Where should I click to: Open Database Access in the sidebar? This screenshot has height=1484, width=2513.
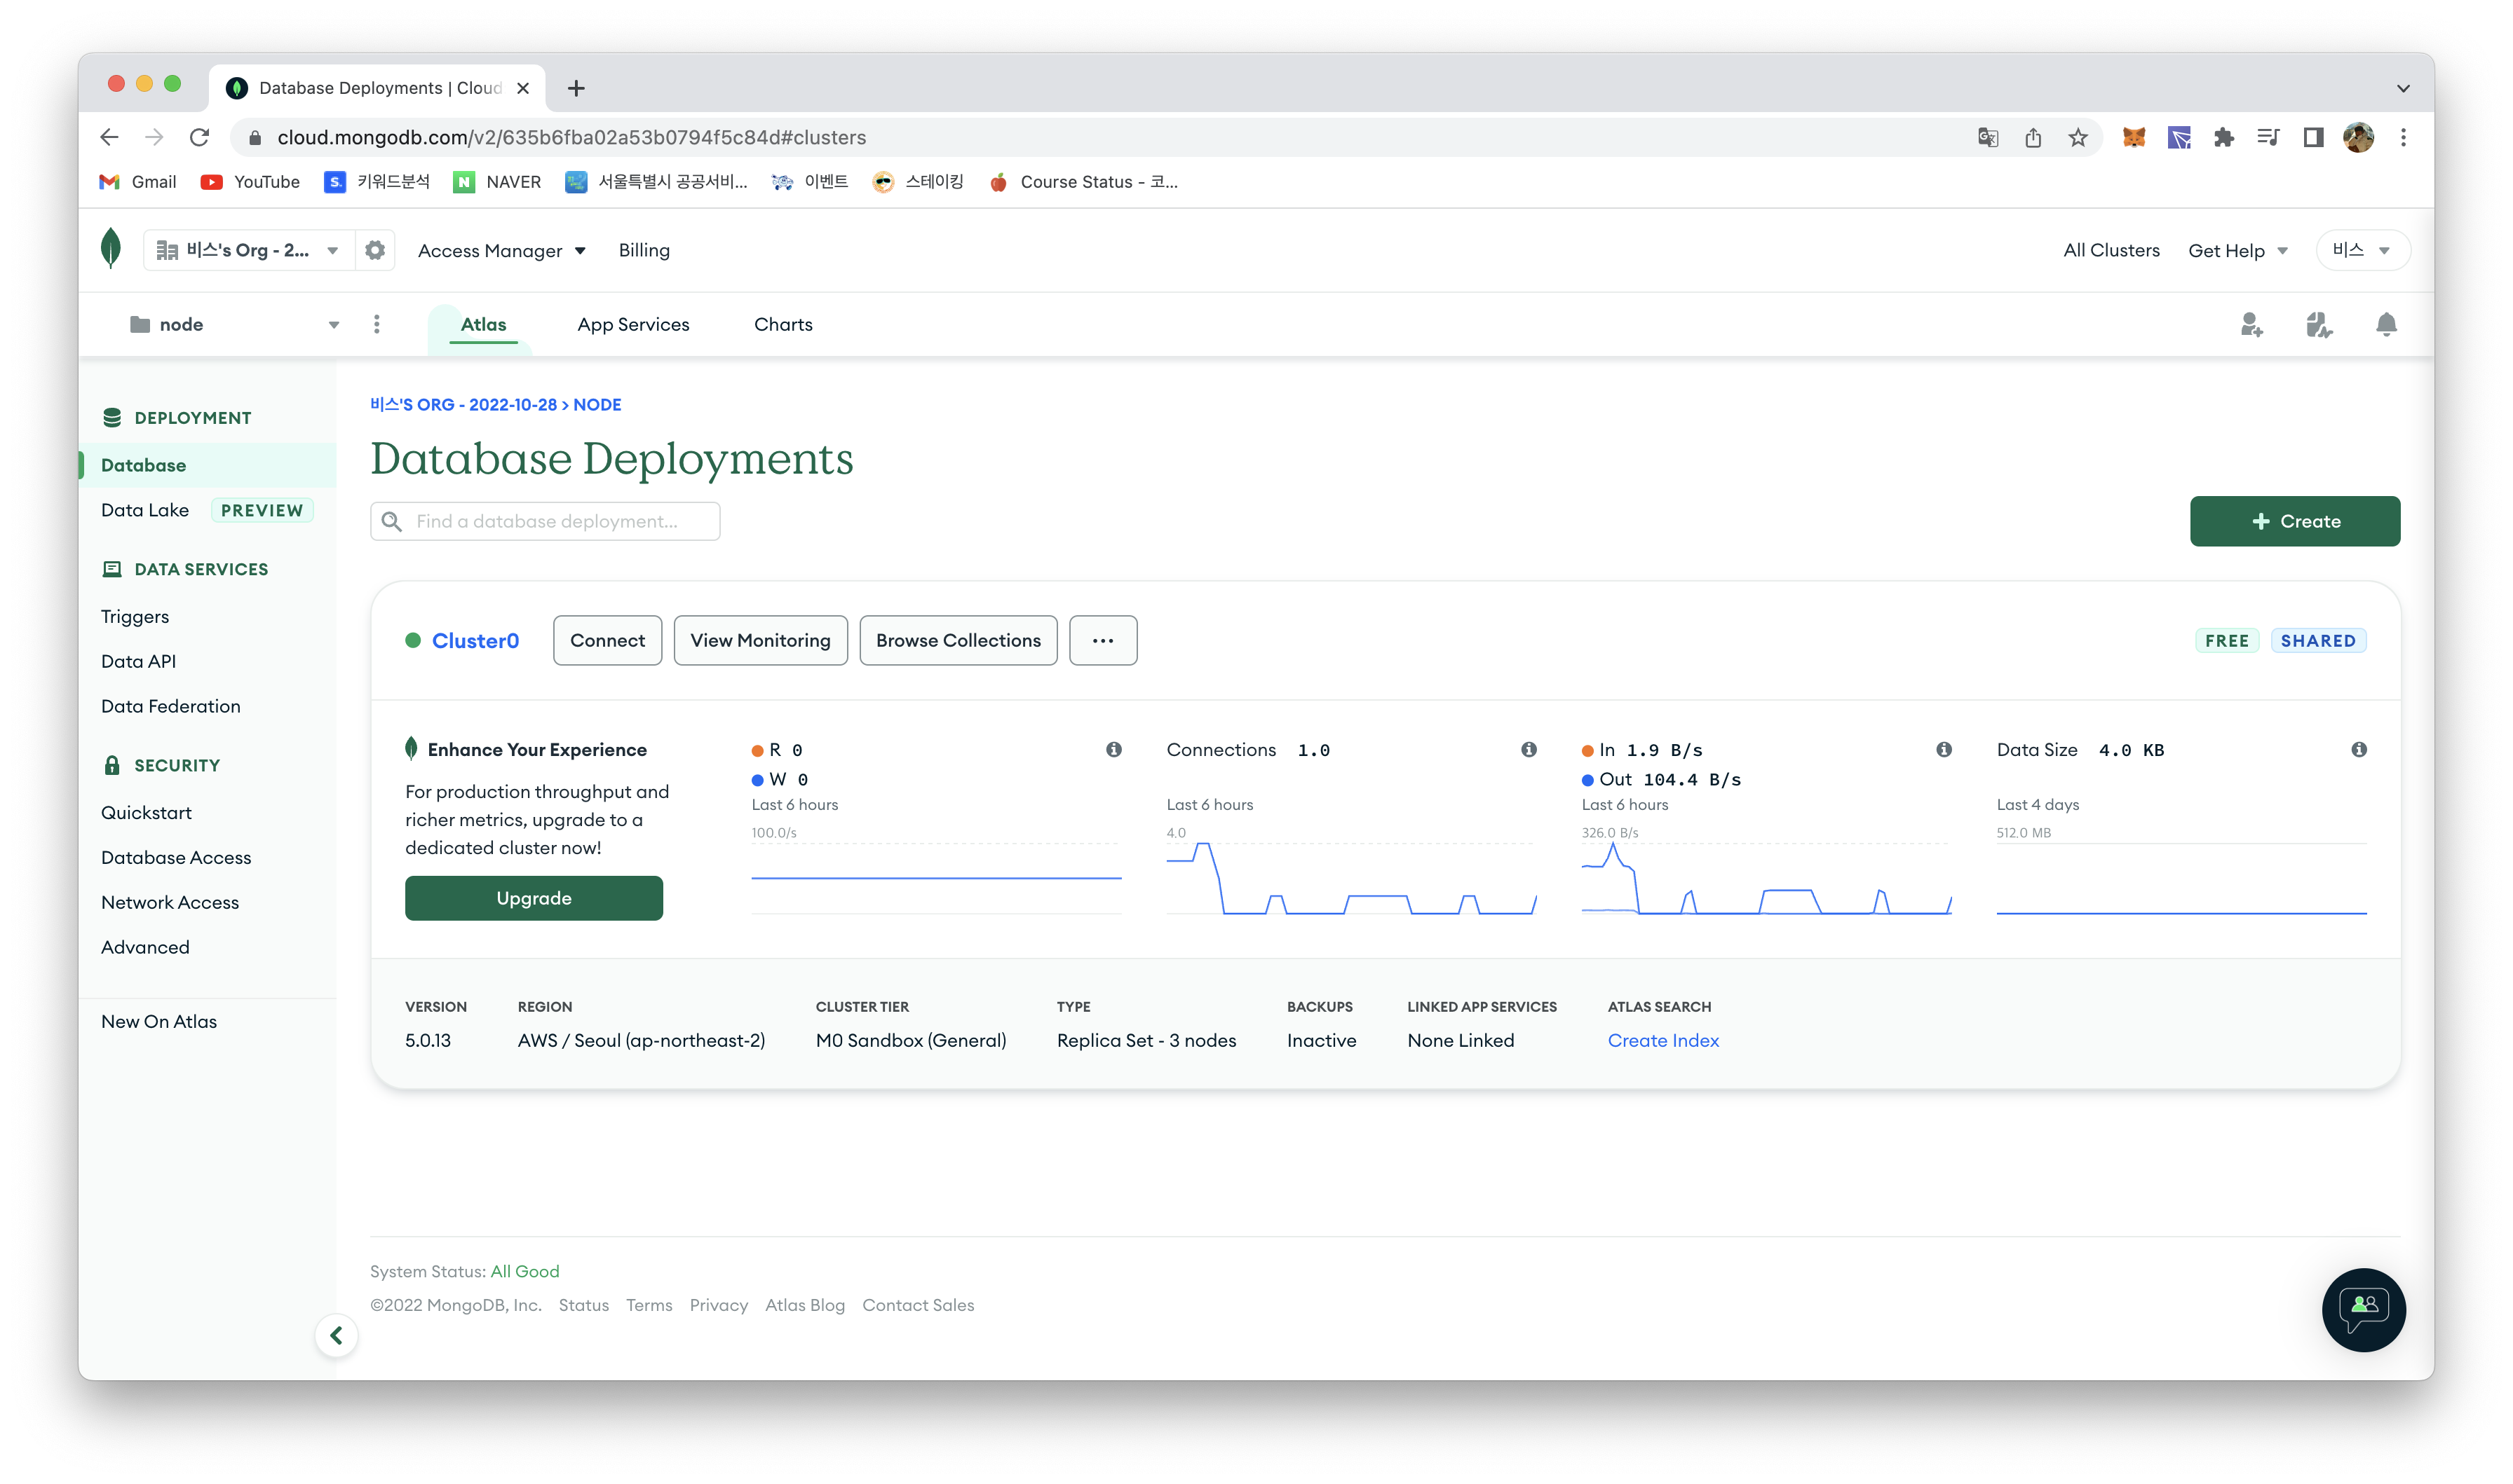coord(176,857)
